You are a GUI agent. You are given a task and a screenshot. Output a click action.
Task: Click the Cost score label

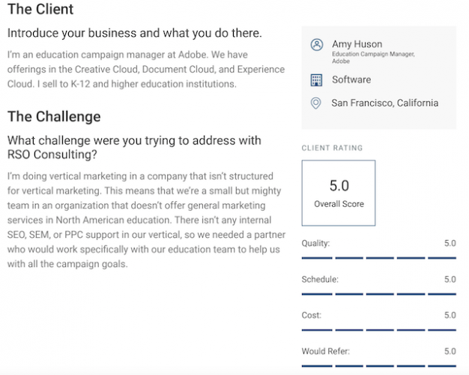click(x=310, y=316)
